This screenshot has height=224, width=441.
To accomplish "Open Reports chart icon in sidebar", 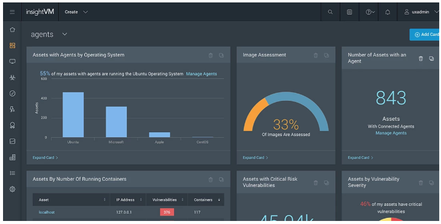I will pos(12,141).
